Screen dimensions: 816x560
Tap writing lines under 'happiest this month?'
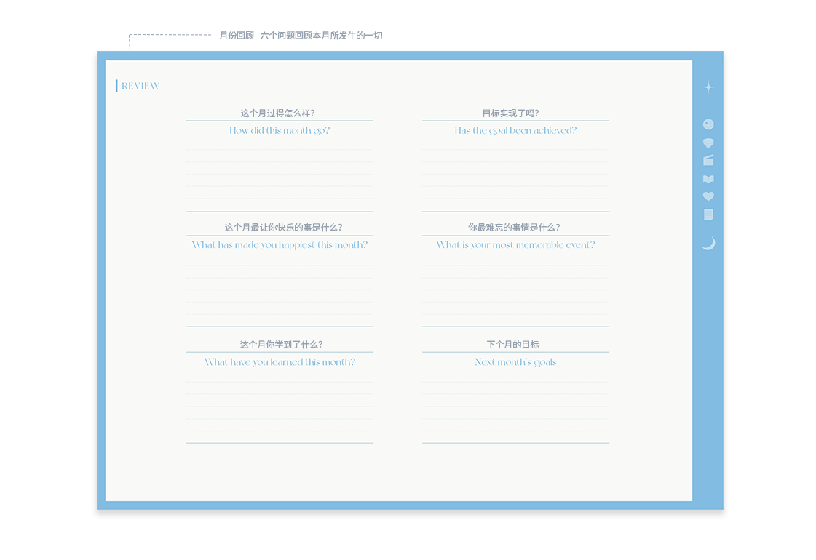pos(280,290)
